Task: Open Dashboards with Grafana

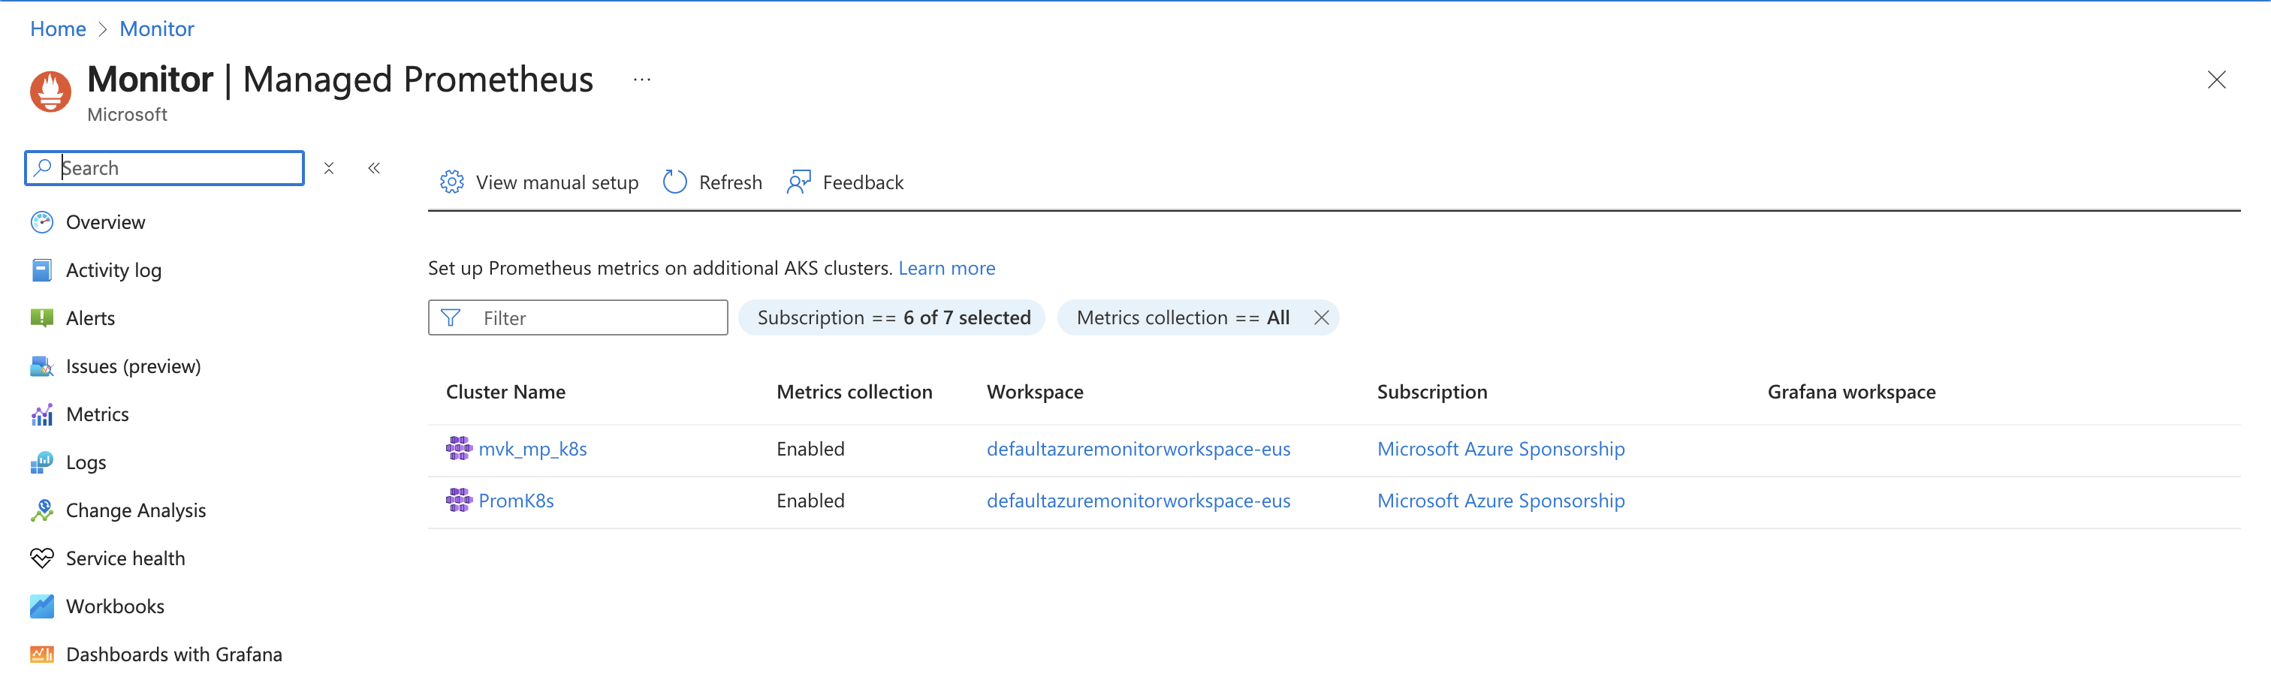Action: point(173,654)
